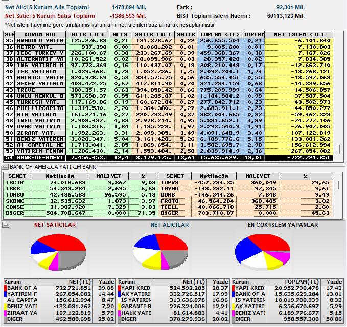Image resolution: width=347 pixels, height=327 pixels.
Task: Collapse the NET SATICILAR charts section
Action: (5, 225)
